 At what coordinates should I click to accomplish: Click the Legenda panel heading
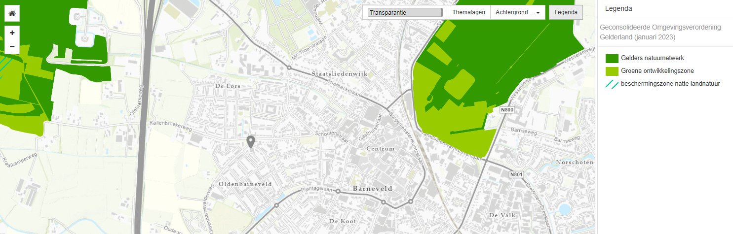click(x=618, y=8)
